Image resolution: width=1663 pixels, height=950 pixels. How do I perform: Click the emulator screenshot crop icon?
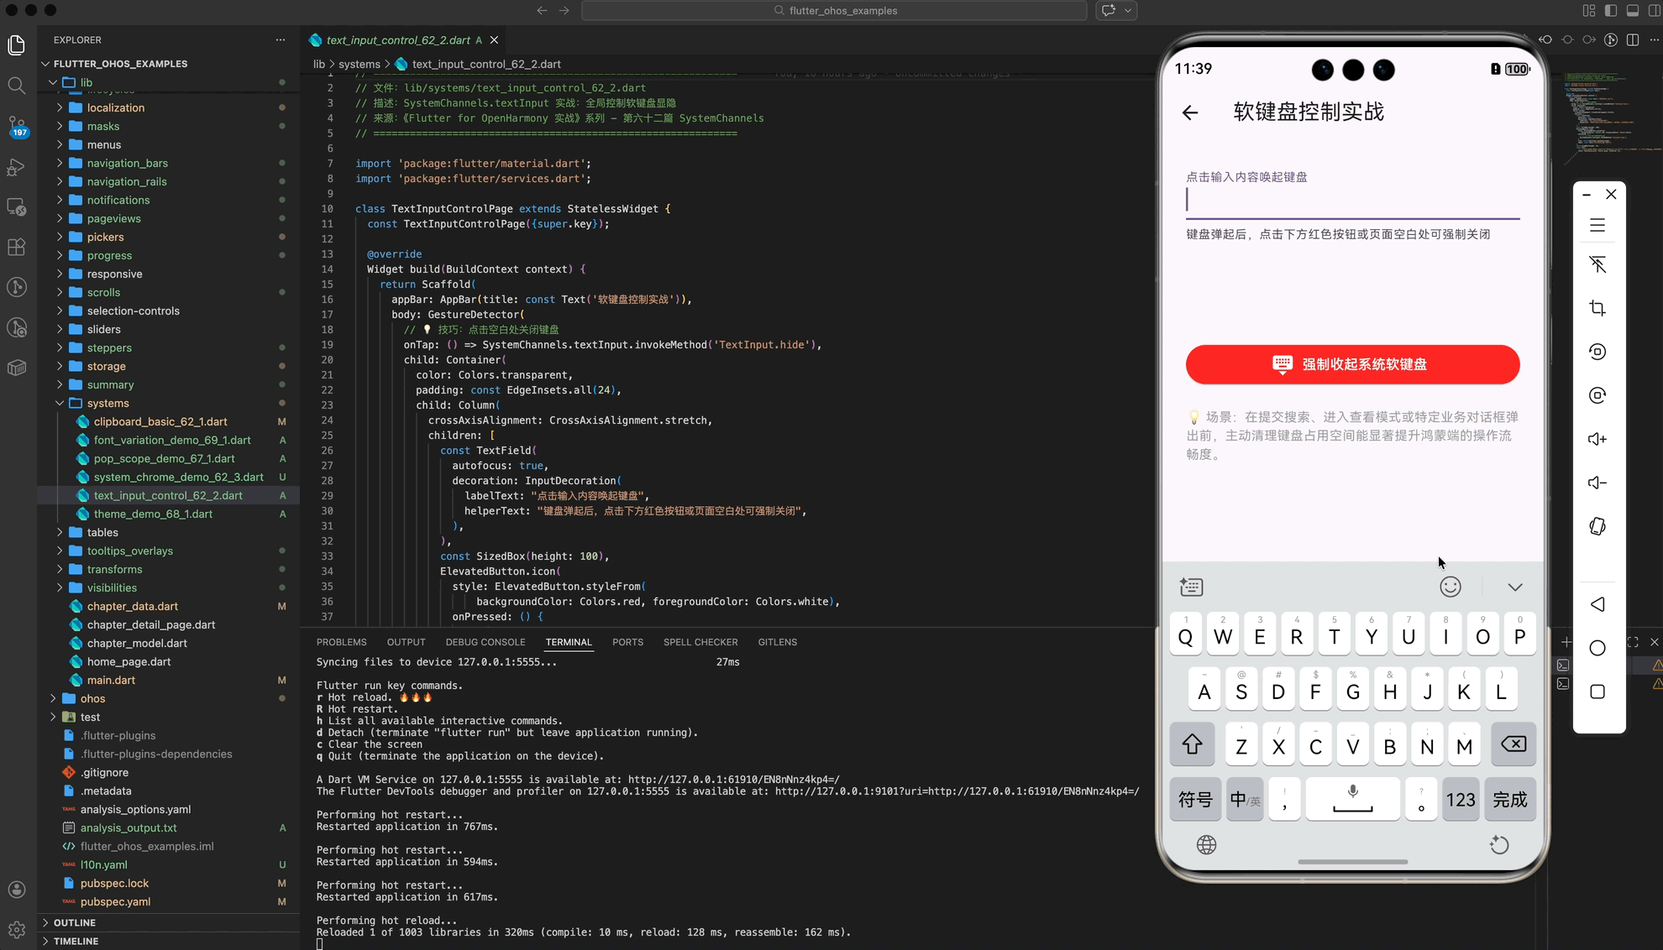(x=1597, y=308)
